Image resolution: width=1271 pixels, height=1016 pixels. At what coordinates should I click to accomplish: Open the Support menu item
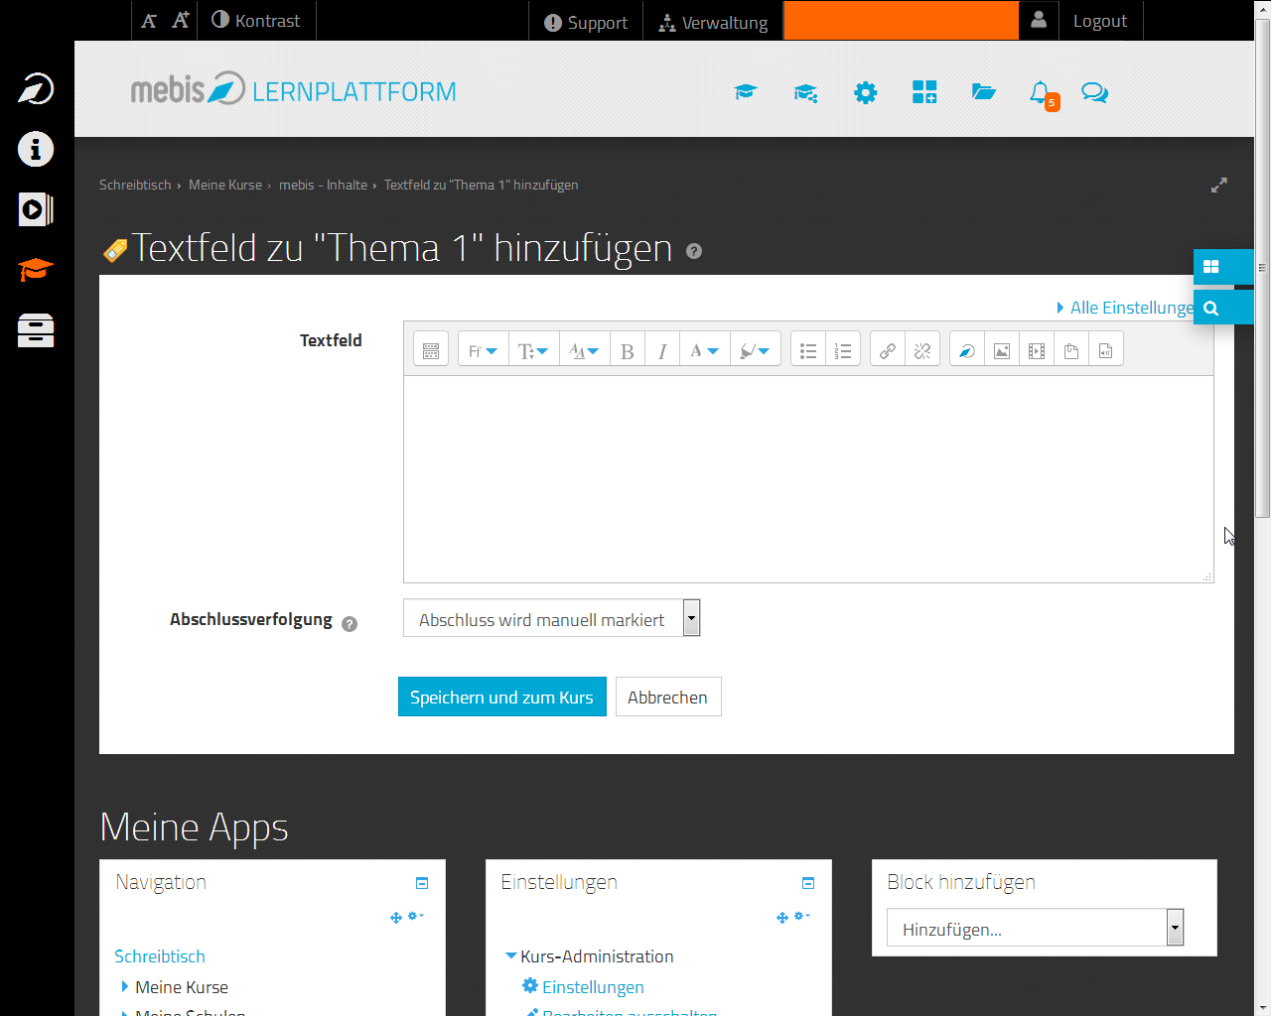pos(586,22)
